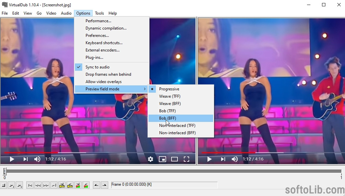The image size is (345, 196).
Task: Select Bob (TFF) field mode
Action: (181, 111)
